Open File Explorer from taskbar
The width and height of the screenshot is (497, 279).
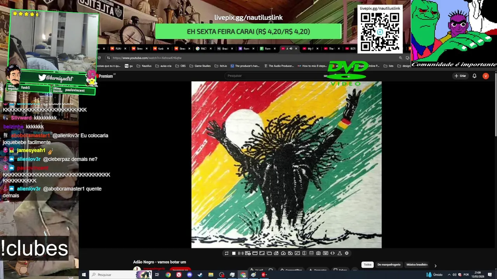coord(211,275)
